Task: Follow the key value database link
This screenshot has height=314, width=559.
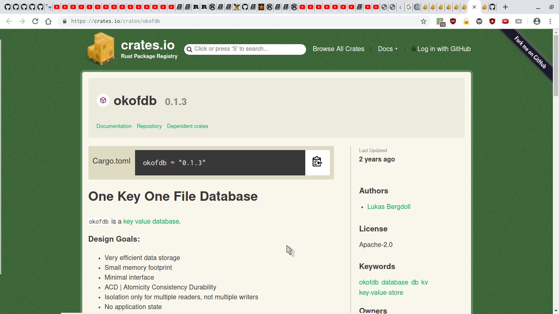Action: (x=151, y=221)
